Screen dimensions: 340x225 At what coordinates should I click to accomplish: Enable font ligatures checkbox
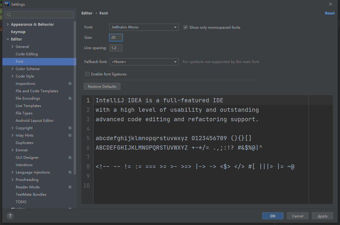tap(87, 74)
